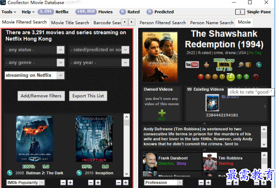Switch to Movie Title Search tab

[70, 23]
